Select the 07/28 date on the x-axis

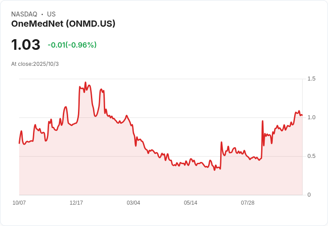click(247, 203)
